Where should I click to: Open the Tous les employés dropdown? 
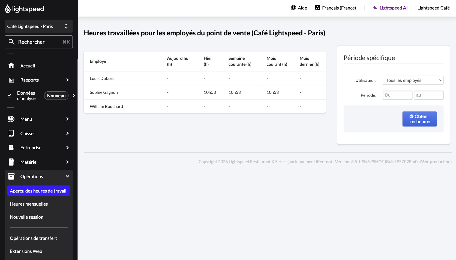[x=413, y=80]
